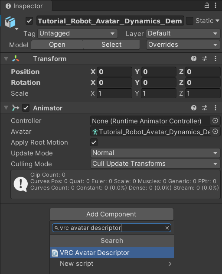
Task: Open Avatar object picker circle
Action: tap(215, 132)
